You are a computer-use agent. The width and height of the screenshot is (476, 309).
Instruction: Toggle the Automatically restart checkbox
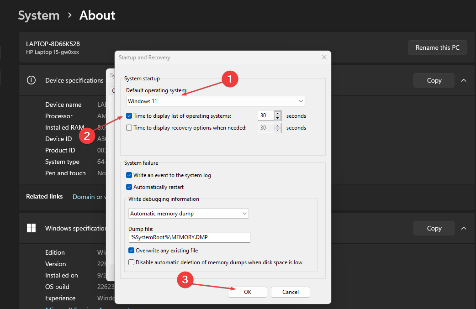click(x=129, y=187)
